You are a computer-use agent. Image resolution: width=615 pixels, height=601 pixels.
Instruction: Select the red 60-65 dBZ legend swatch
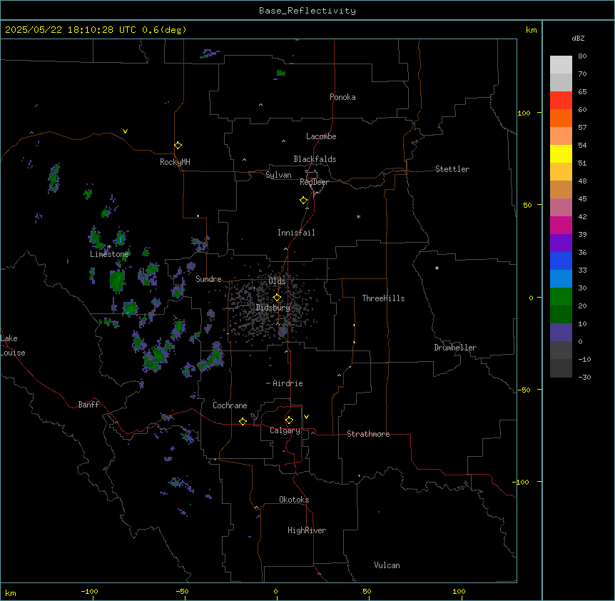click(x=561, y=101)
